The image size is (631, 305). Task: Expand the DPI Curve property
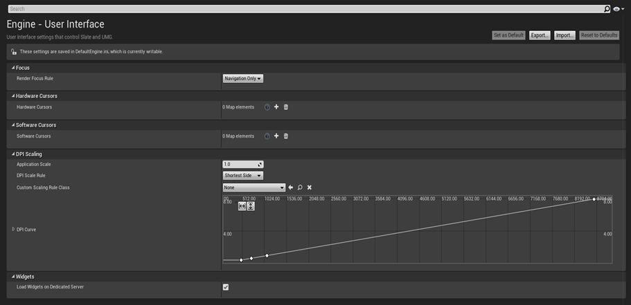pos(13,229)
